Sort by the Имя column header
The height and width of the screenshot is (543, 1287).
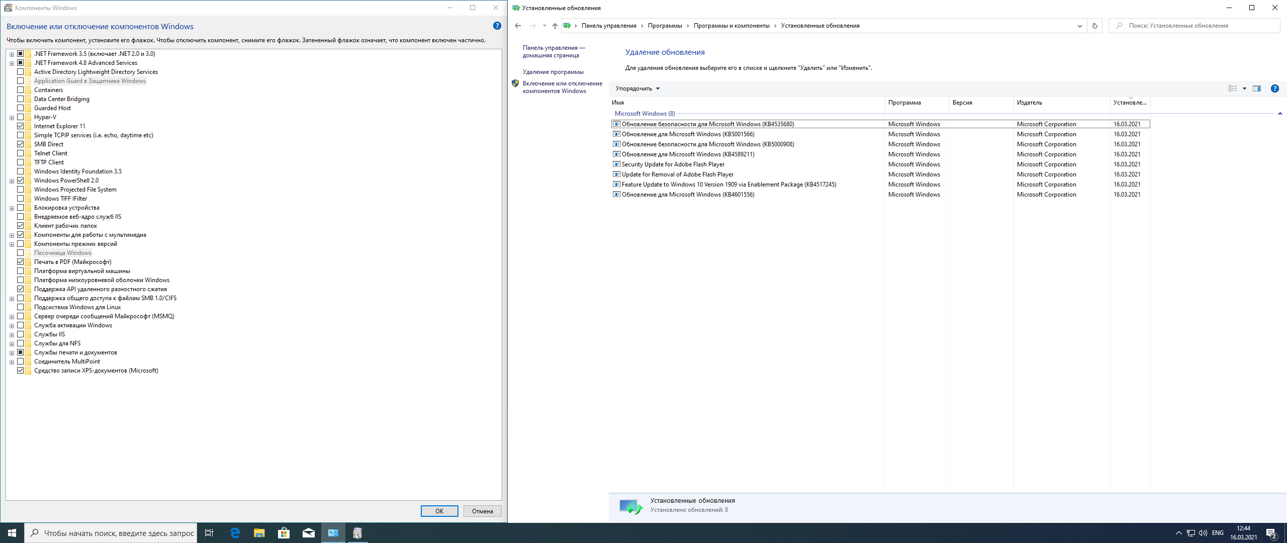coord(747,103)
